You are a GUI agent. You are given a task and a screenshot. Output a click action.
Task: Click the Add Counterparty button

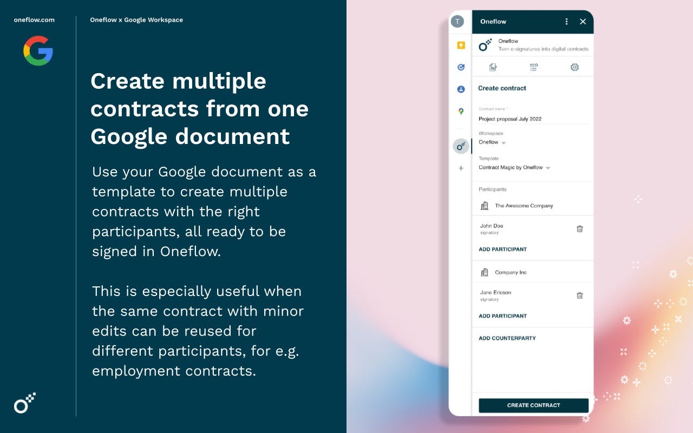pyautogui.click(x=507, y=338)
